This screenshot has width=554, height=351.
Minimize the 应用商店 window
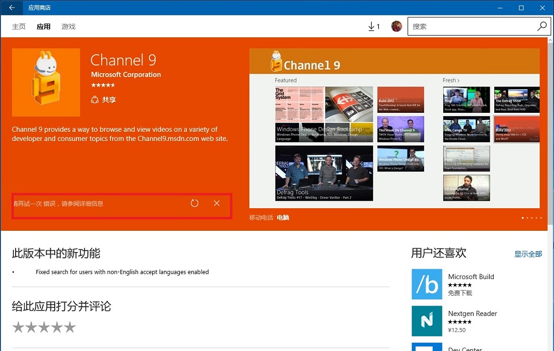tap(500, 7)
